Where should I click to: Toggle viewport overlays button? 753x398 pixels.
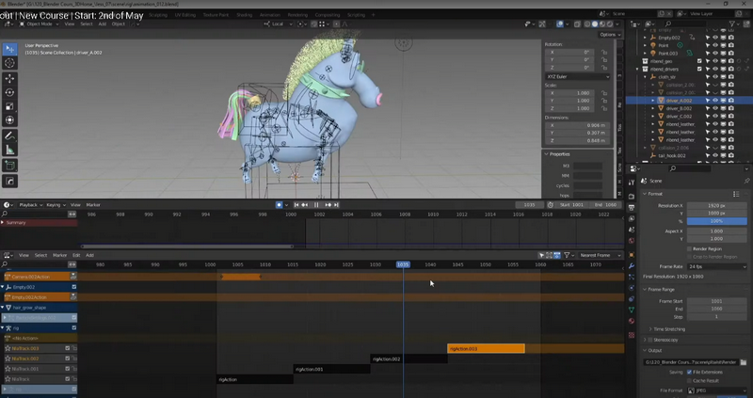(x=560, y=24)
